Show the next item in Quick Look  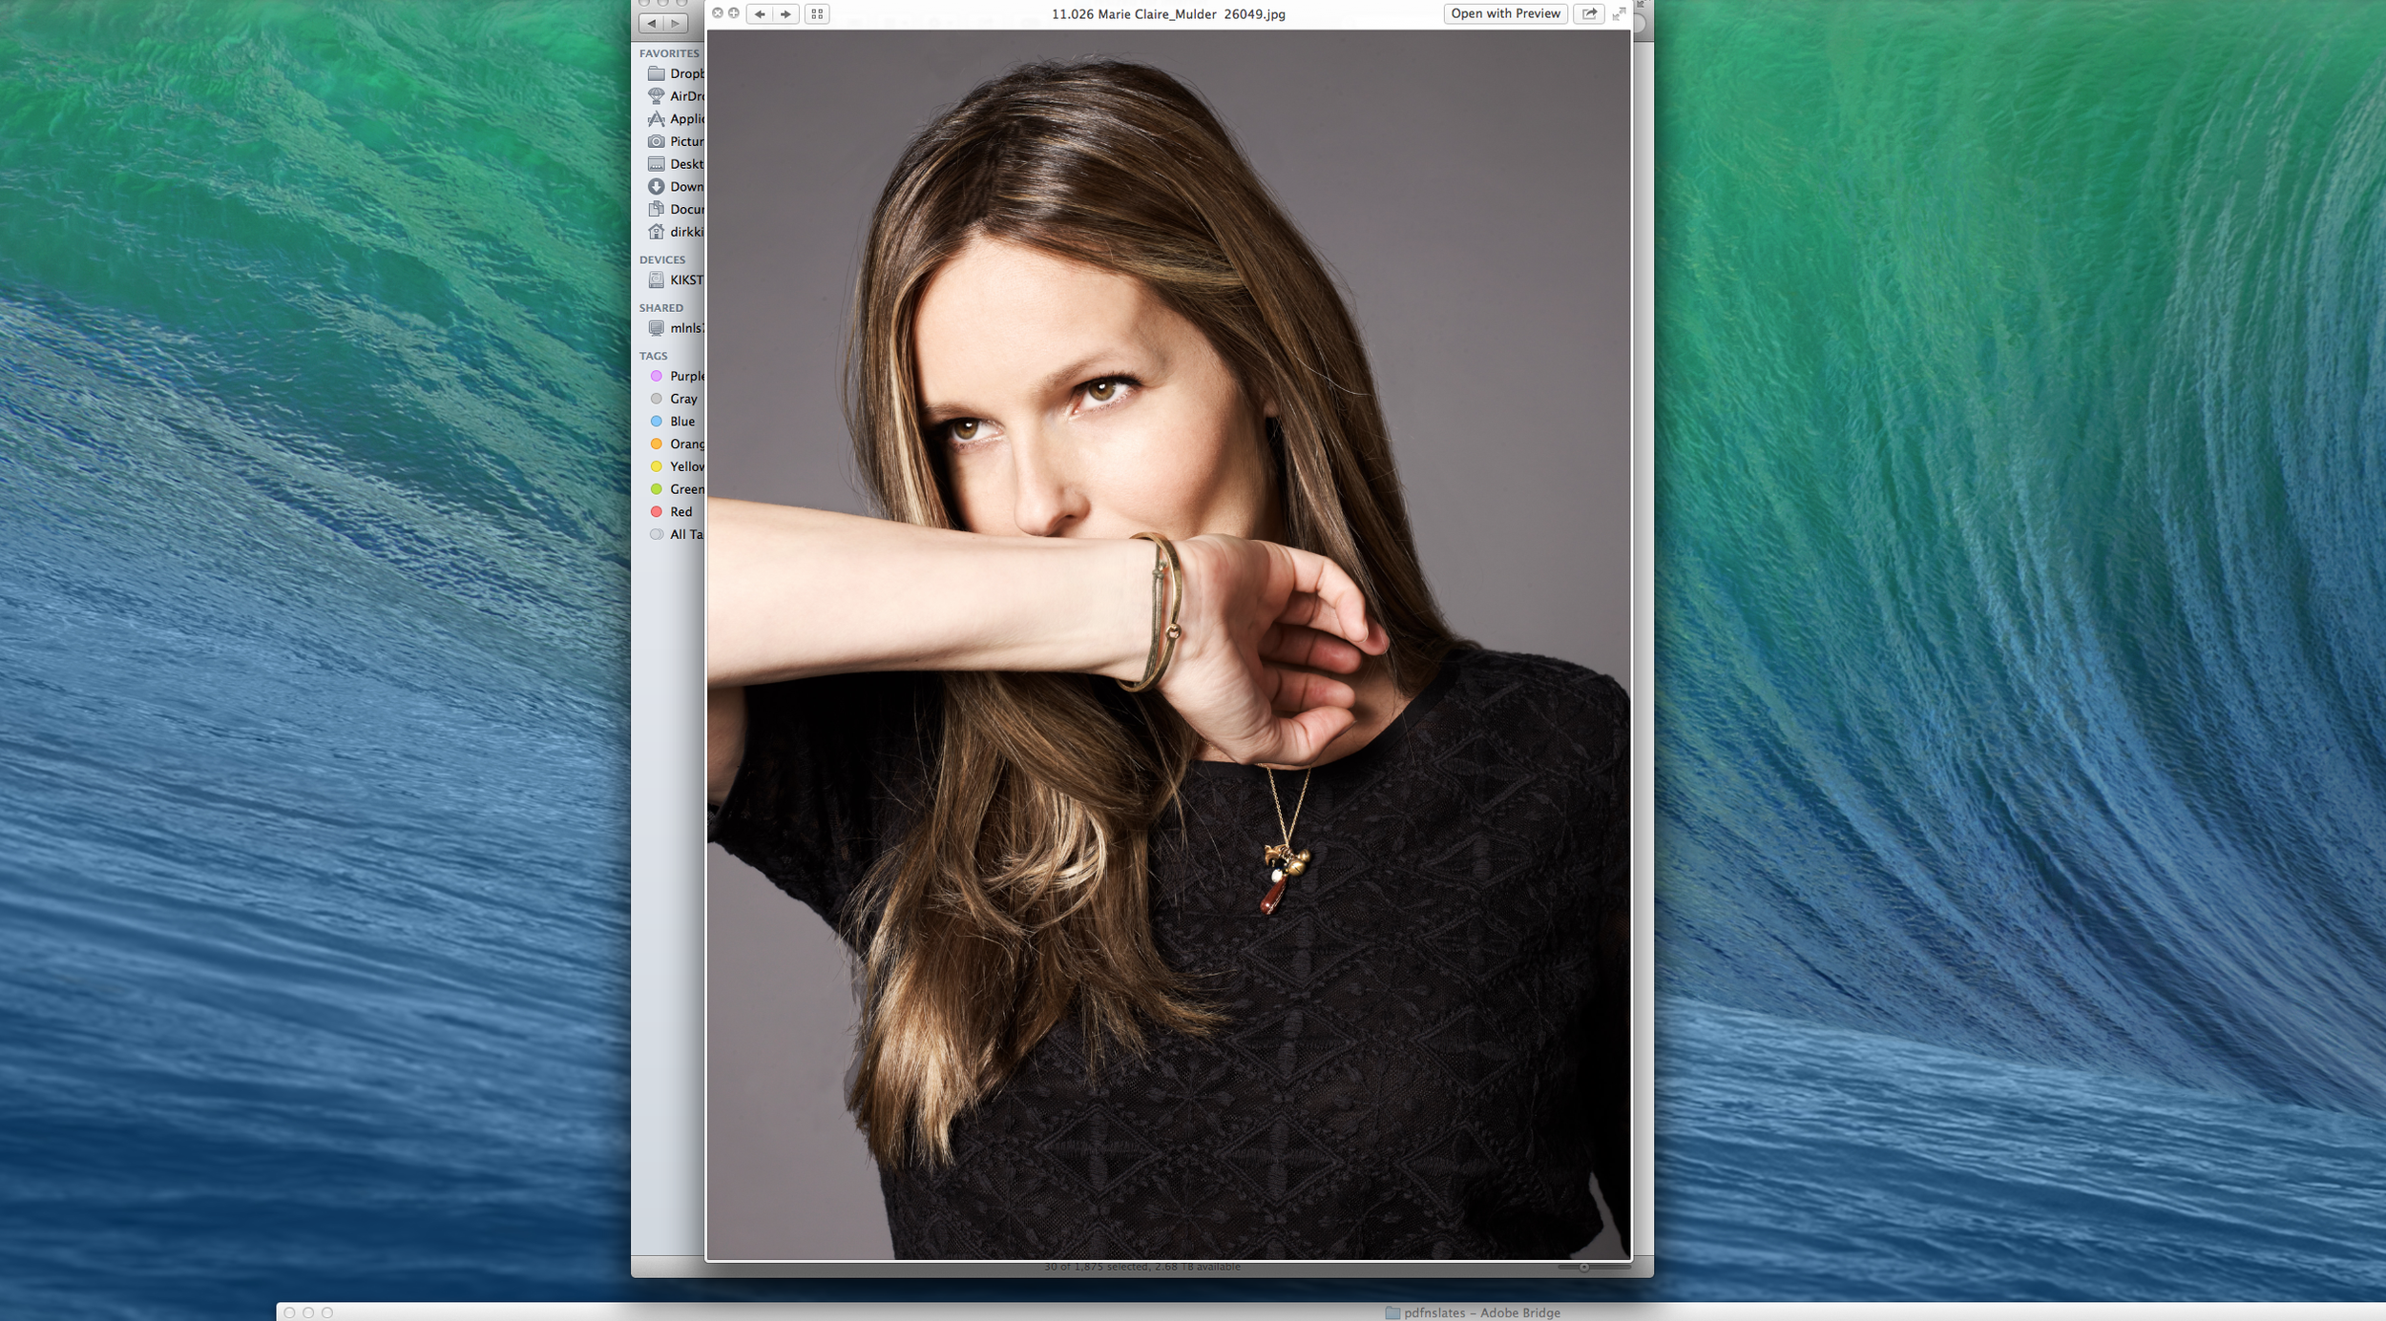785,14
